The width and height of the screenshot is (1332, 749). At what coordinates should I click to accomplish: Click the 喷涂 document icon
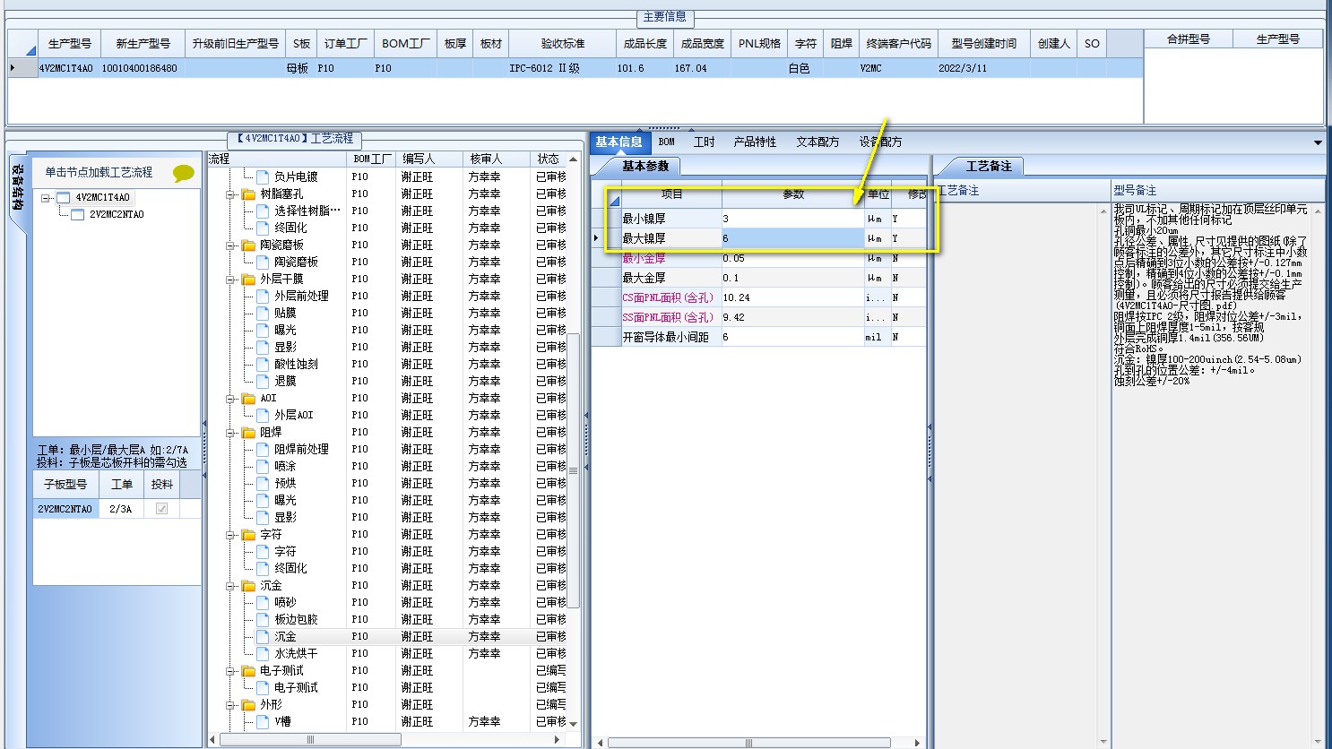(x=263, y=466)
